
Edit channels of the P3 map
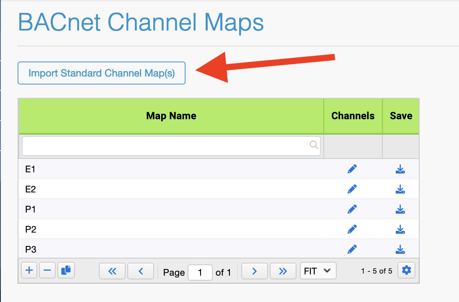click(352, 249)
